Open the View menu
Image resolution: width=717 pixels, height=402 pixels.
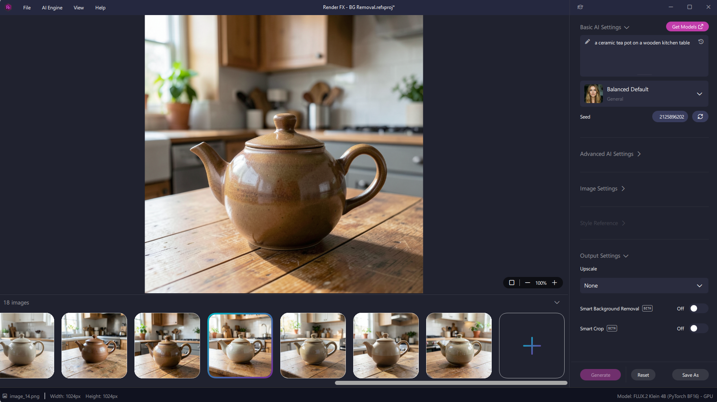point(79,8)
